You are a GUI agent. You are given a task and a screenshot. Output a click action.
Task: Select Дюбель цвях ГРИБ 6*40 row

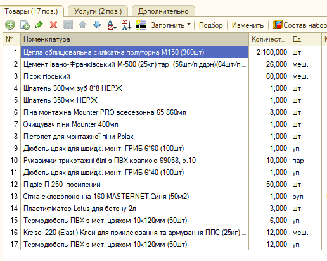134,173
